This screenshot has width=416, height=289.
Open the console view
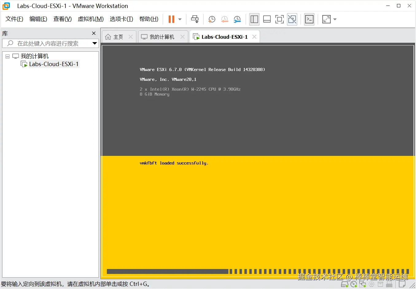pos(309,19)
